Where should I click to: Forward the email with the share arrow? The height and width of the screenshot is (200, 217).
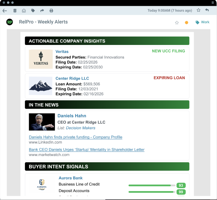(x=42, y=11)
